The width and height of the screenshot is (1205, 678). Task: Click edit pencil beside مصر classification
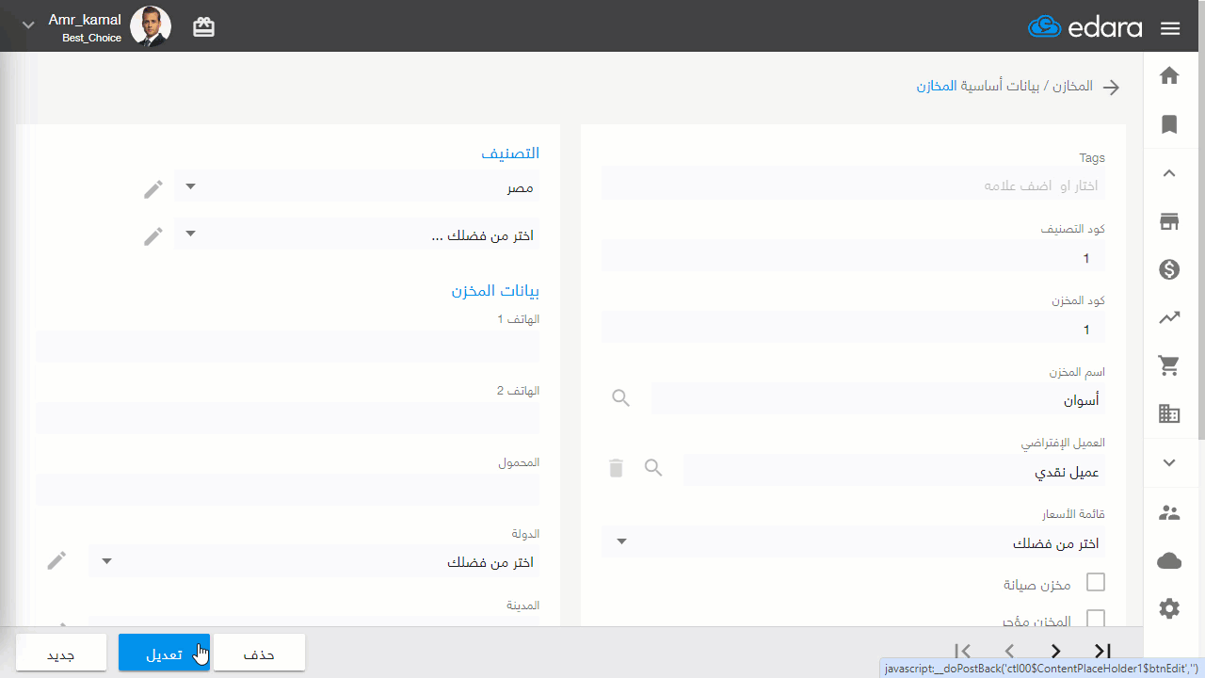coord(153,189)
